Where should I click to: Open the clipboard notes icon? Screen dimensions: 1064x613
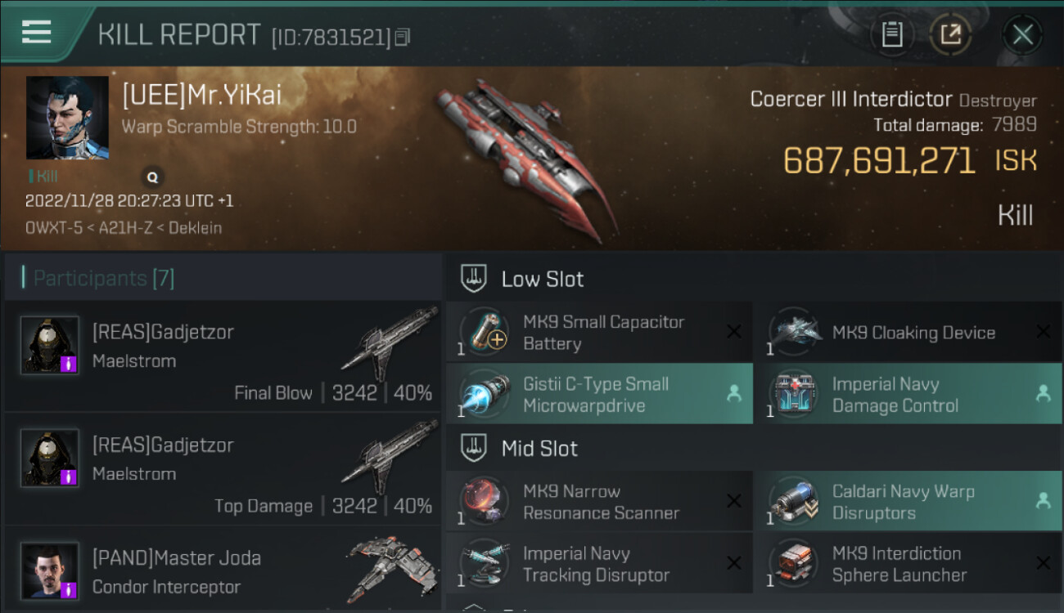[x=891, y=34]
